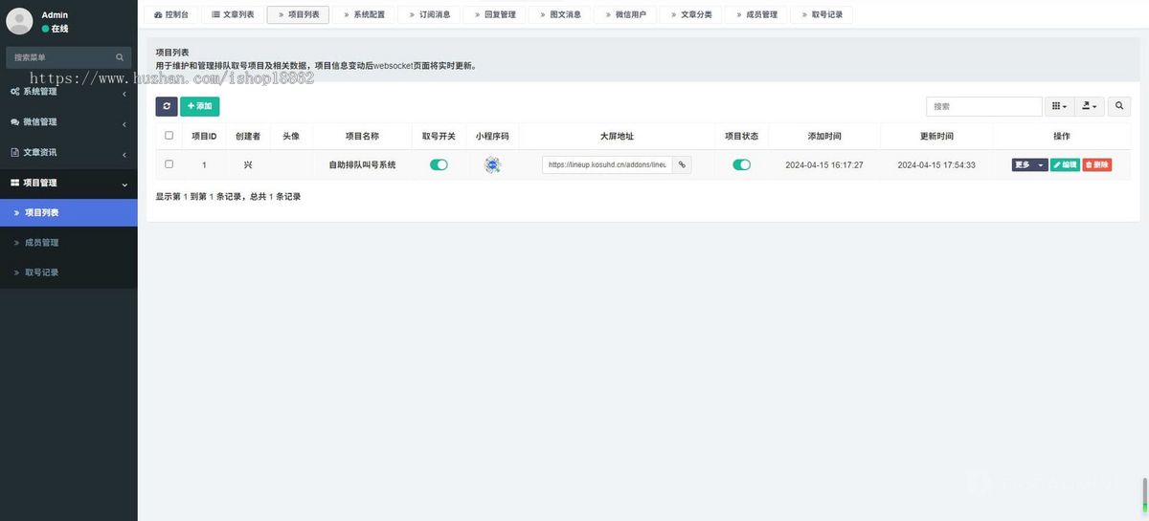Expand the 微信管理 sidebar menu

(69, 122)
